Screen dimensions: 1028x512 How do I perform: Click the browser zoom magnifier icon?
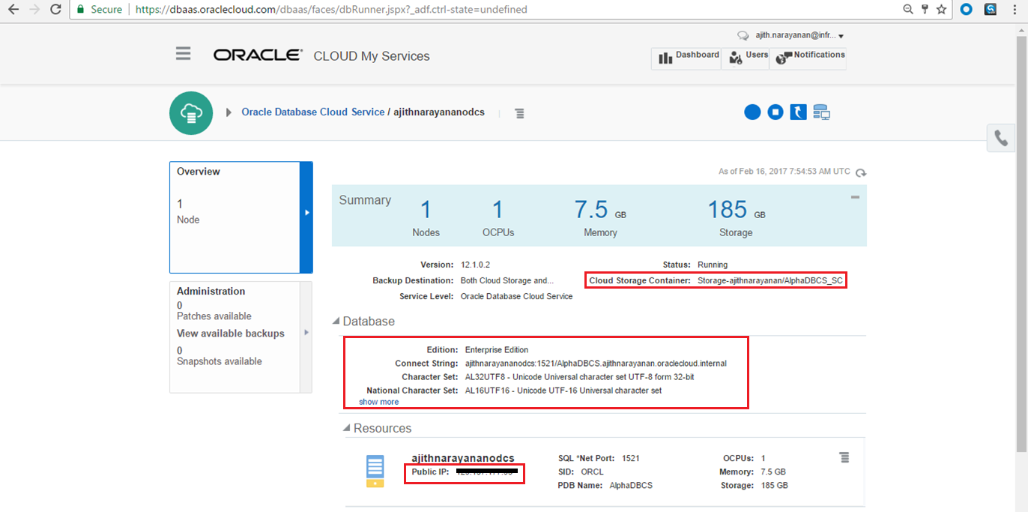point(907,10)
